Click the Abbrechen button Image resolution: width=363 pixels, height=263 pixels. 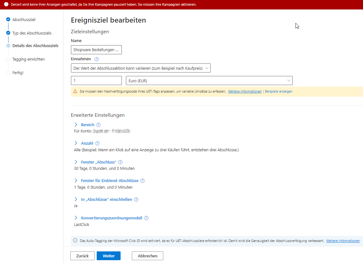coord(148,256)
